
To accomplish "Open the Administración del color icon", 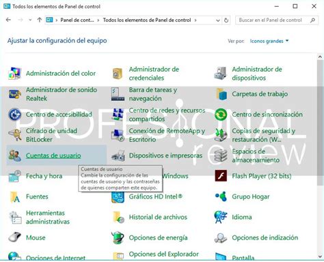I will [x=15, y=73].
